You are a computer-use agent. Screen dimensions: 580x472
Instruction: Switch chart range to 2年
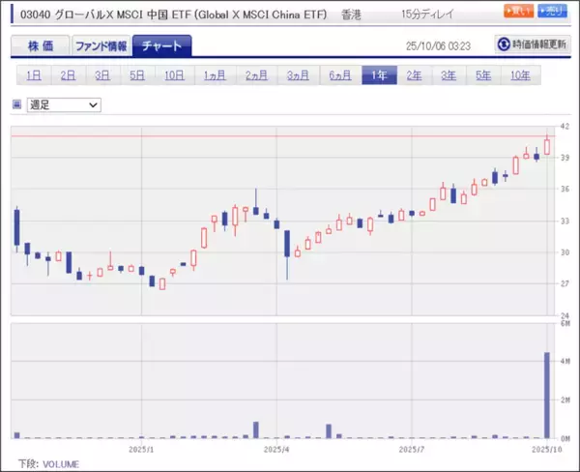(414, 74)
